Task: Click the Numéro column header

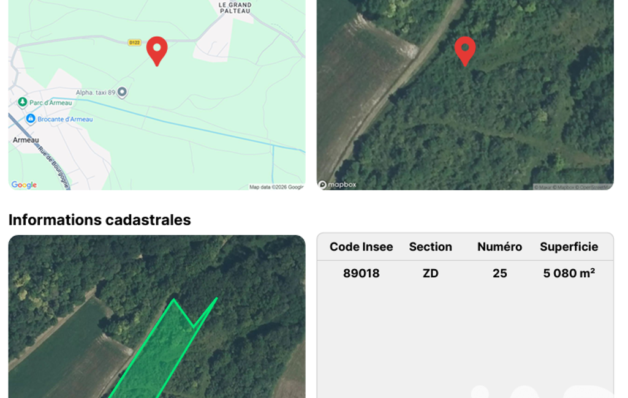Action: [499, 247]
